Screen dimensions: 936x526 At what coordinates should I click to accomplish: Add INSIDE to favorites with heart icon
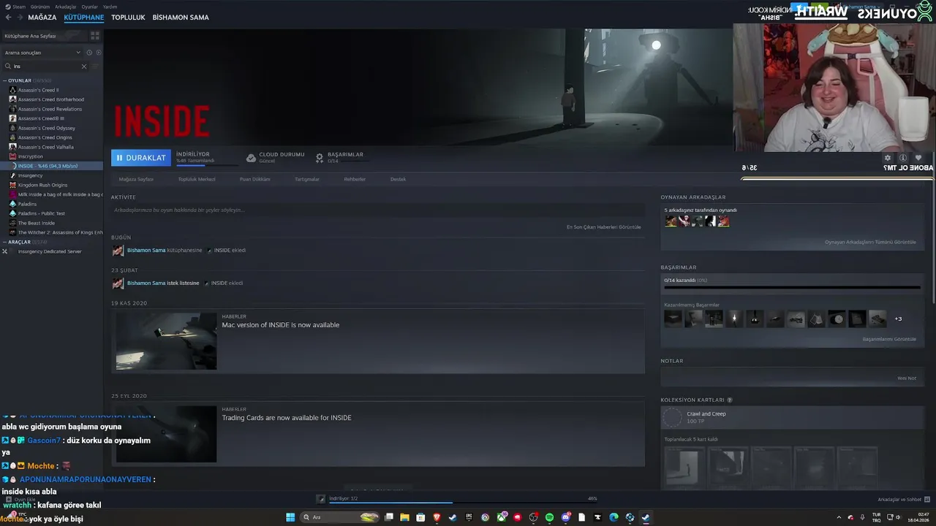point(918,158)
